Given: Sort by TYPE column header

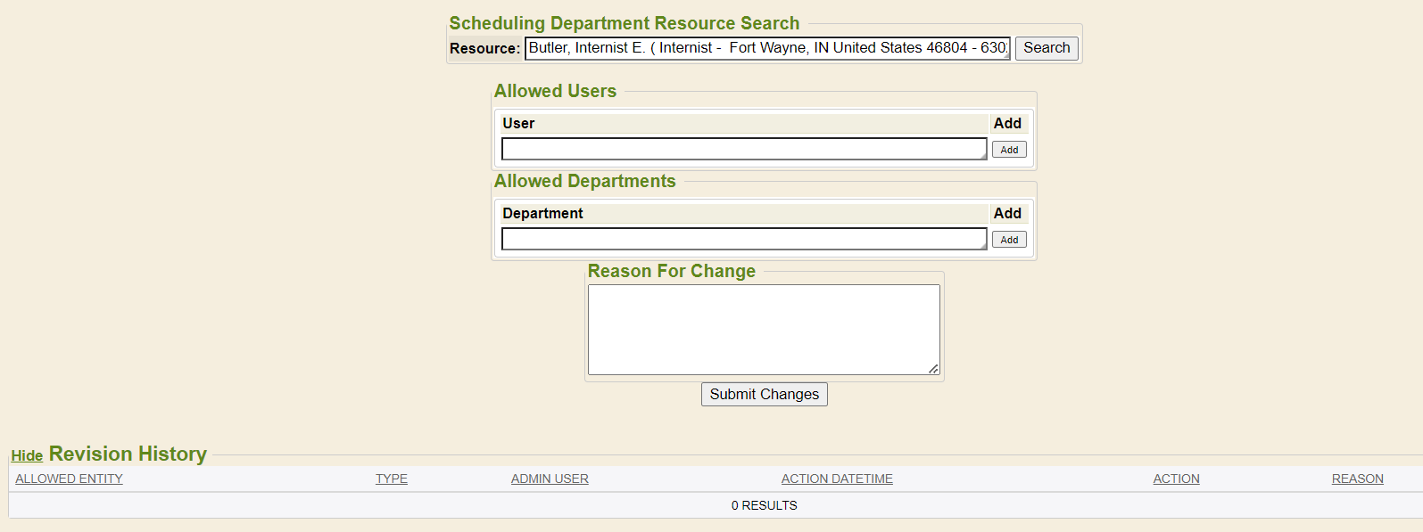Looking at the screenshot, I should point(391,479).
